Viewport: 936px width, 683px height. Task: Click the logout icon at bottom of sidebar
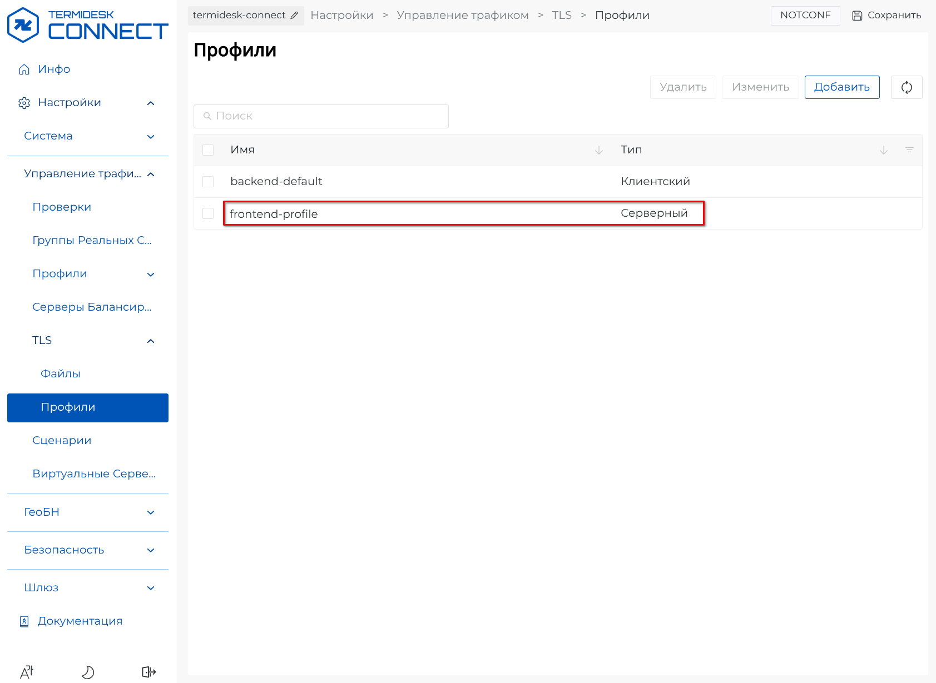pyautogui.click(x=148, y=672)
